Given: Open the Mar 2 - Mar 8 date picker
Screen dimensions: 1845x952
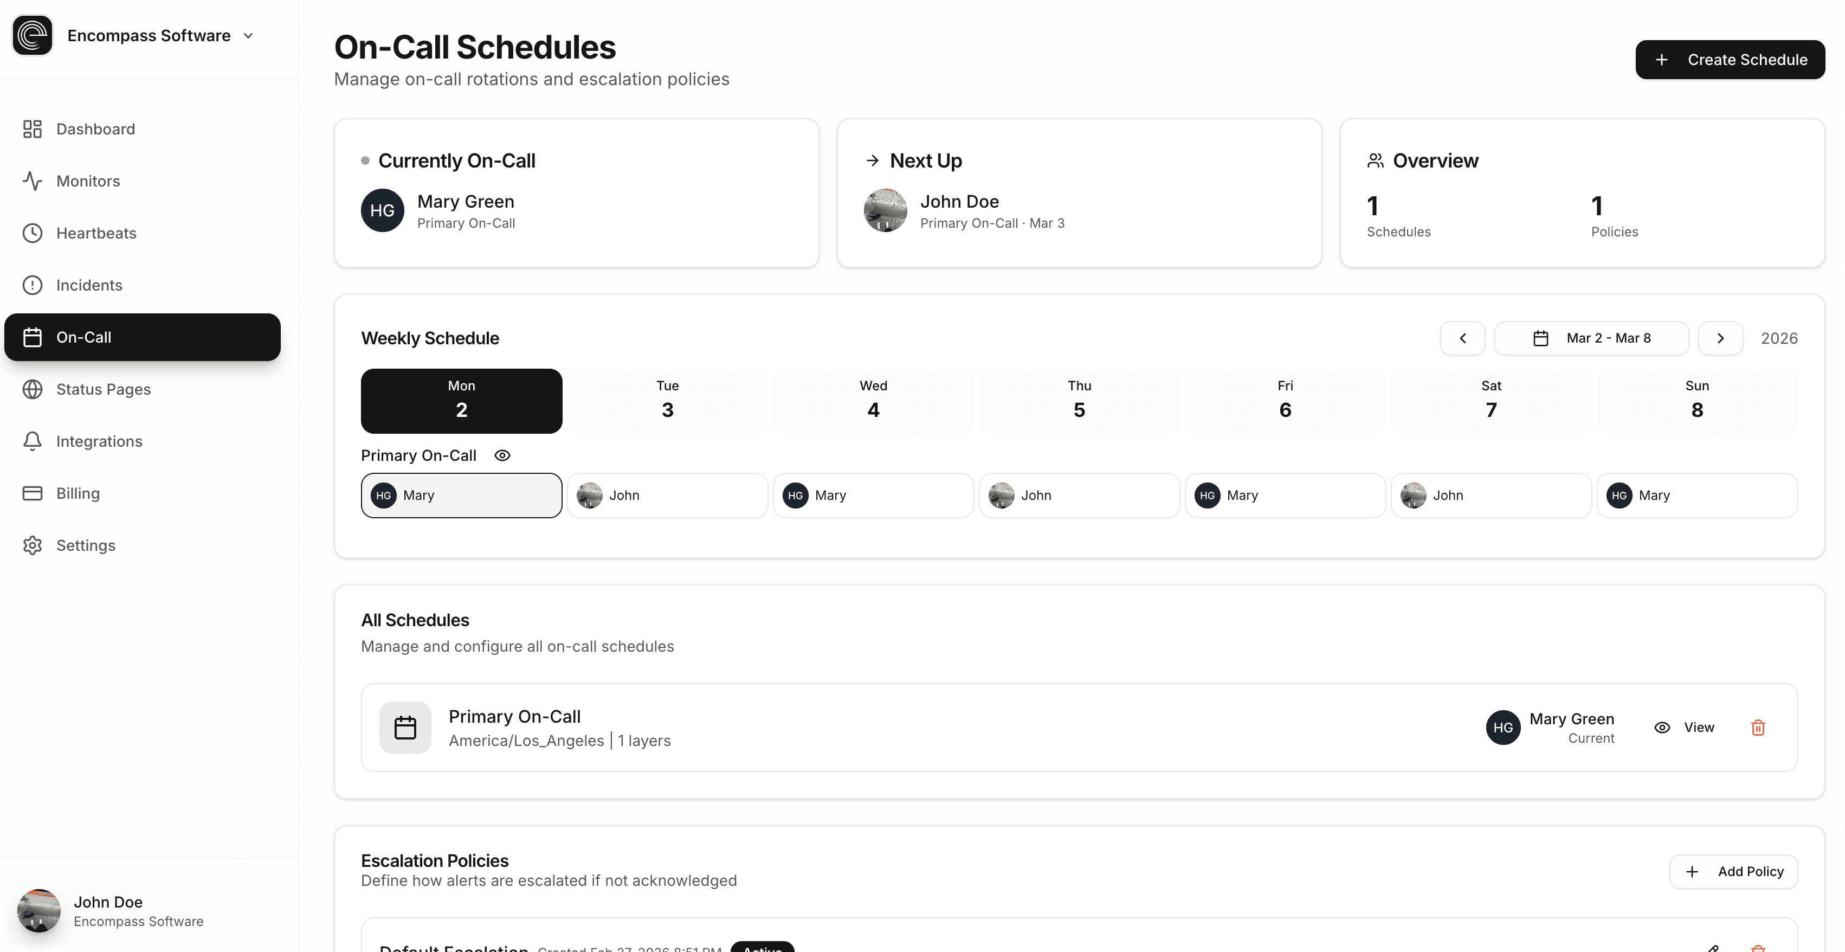Looking at the screenshot, I should tap(1591, 338).
